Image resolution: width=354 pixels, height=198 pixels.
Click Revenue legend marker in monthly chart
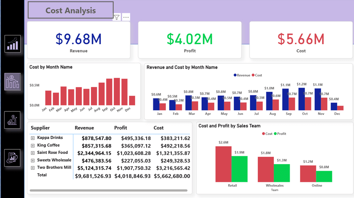[235, 75]
